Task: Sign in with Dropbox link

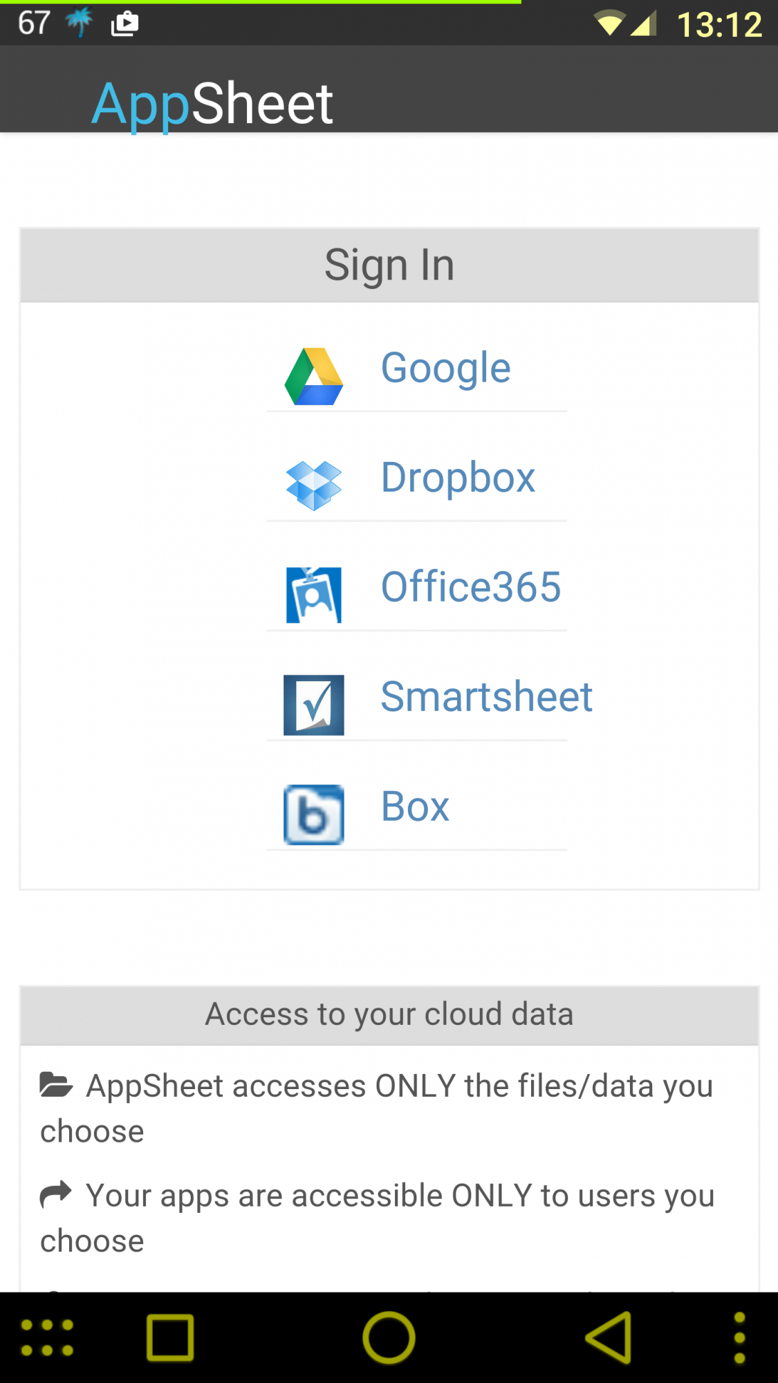Action: click(458, 477)
